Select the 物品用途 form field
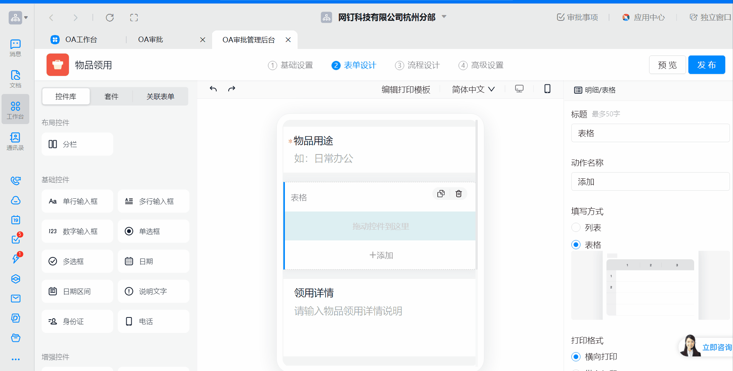Screen dimensions: 733x371 pos(380,150)
